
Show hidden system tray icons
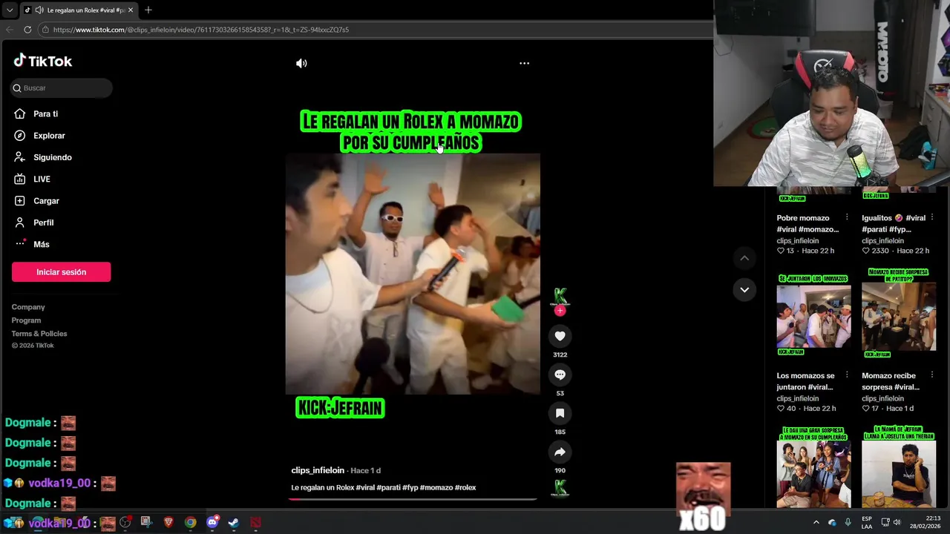click(816, 522)
